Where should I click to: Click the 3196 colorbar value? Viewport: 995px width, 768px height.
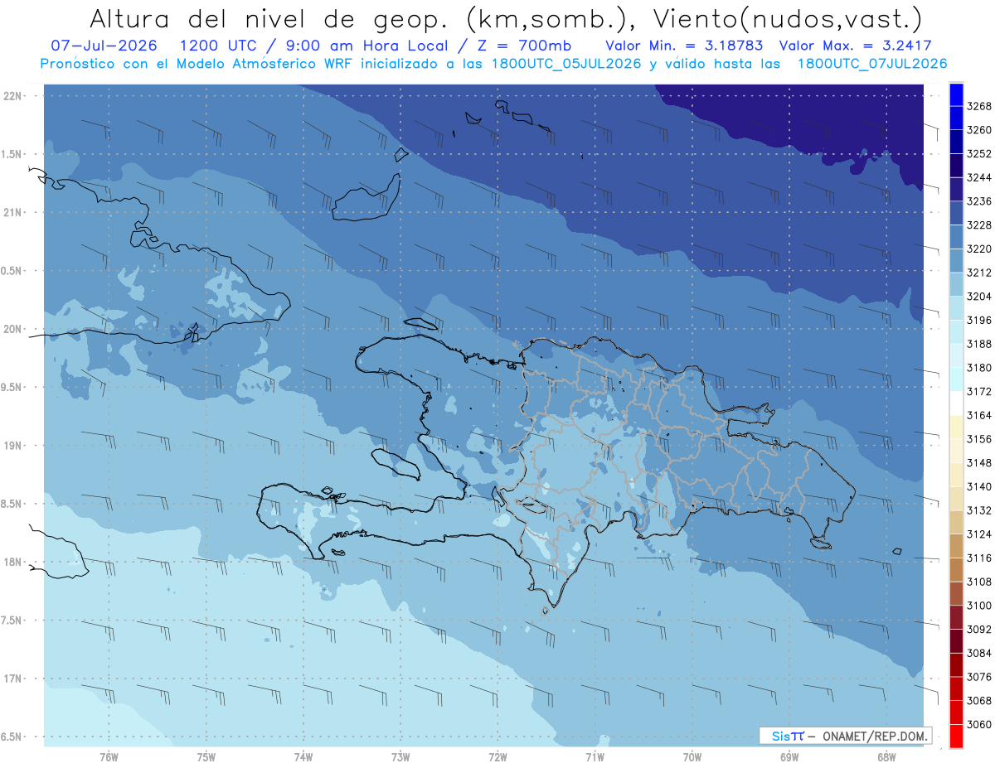(978, 321)
